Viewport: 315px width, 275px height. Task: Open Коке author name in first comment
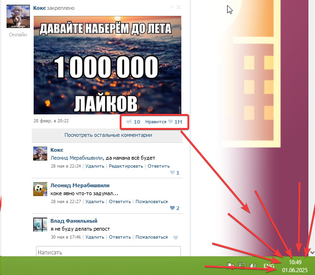57,150
